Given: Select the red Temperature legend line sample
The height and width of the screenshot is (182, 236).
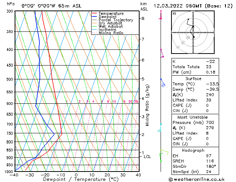Looking at the screenshot, I should point(95,13).
